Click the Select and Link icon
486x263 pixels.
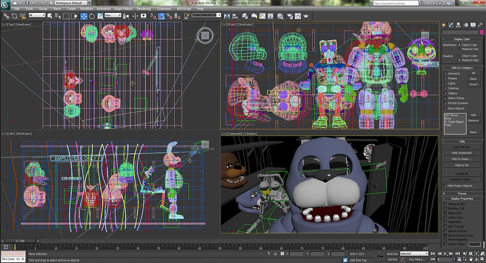click(x=6, y=16)
